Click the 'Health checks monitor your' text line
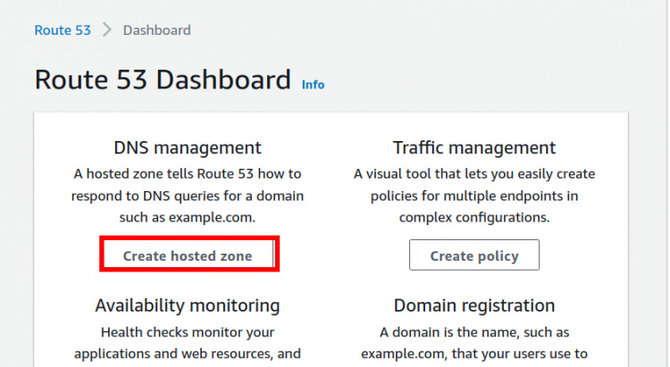The image size is (670, 367). (x=188, y=332)
